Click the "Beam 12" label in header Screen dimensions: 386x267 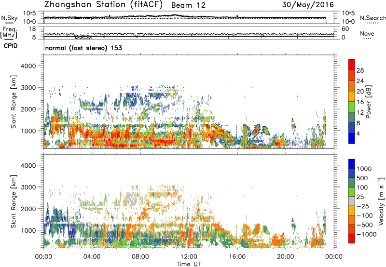coord(188,5)
